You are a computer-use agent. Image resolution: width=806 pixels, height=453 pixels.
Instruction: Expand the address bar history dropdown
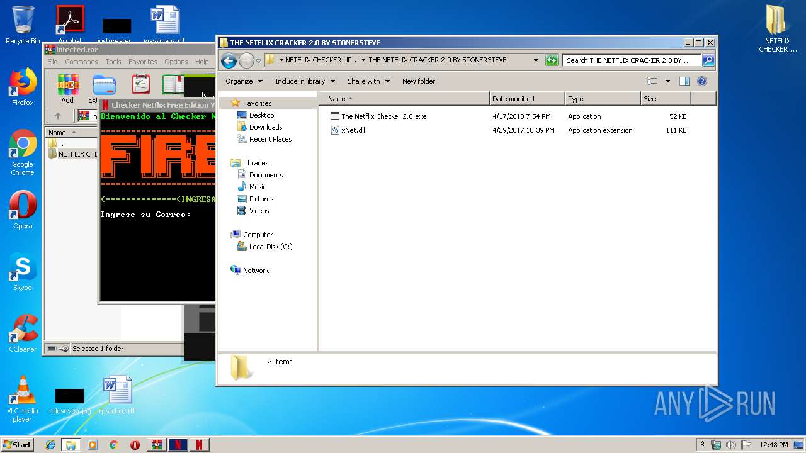tap(536, 60)
